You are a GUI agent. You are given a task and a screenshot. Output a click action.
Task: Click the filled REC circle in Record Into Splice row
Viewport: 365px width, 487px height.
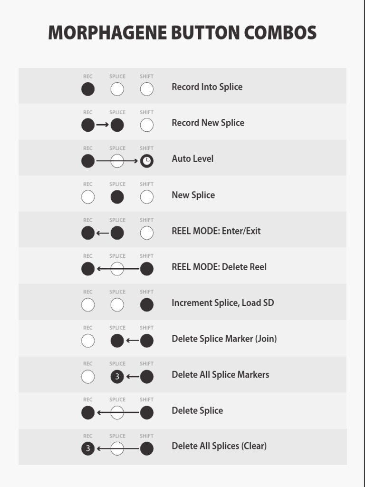(x=88, y=89)
